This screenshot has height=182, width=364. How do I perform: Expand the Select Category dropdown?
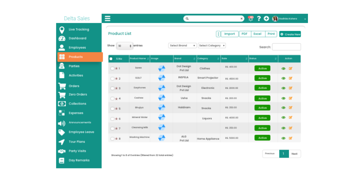212,45
